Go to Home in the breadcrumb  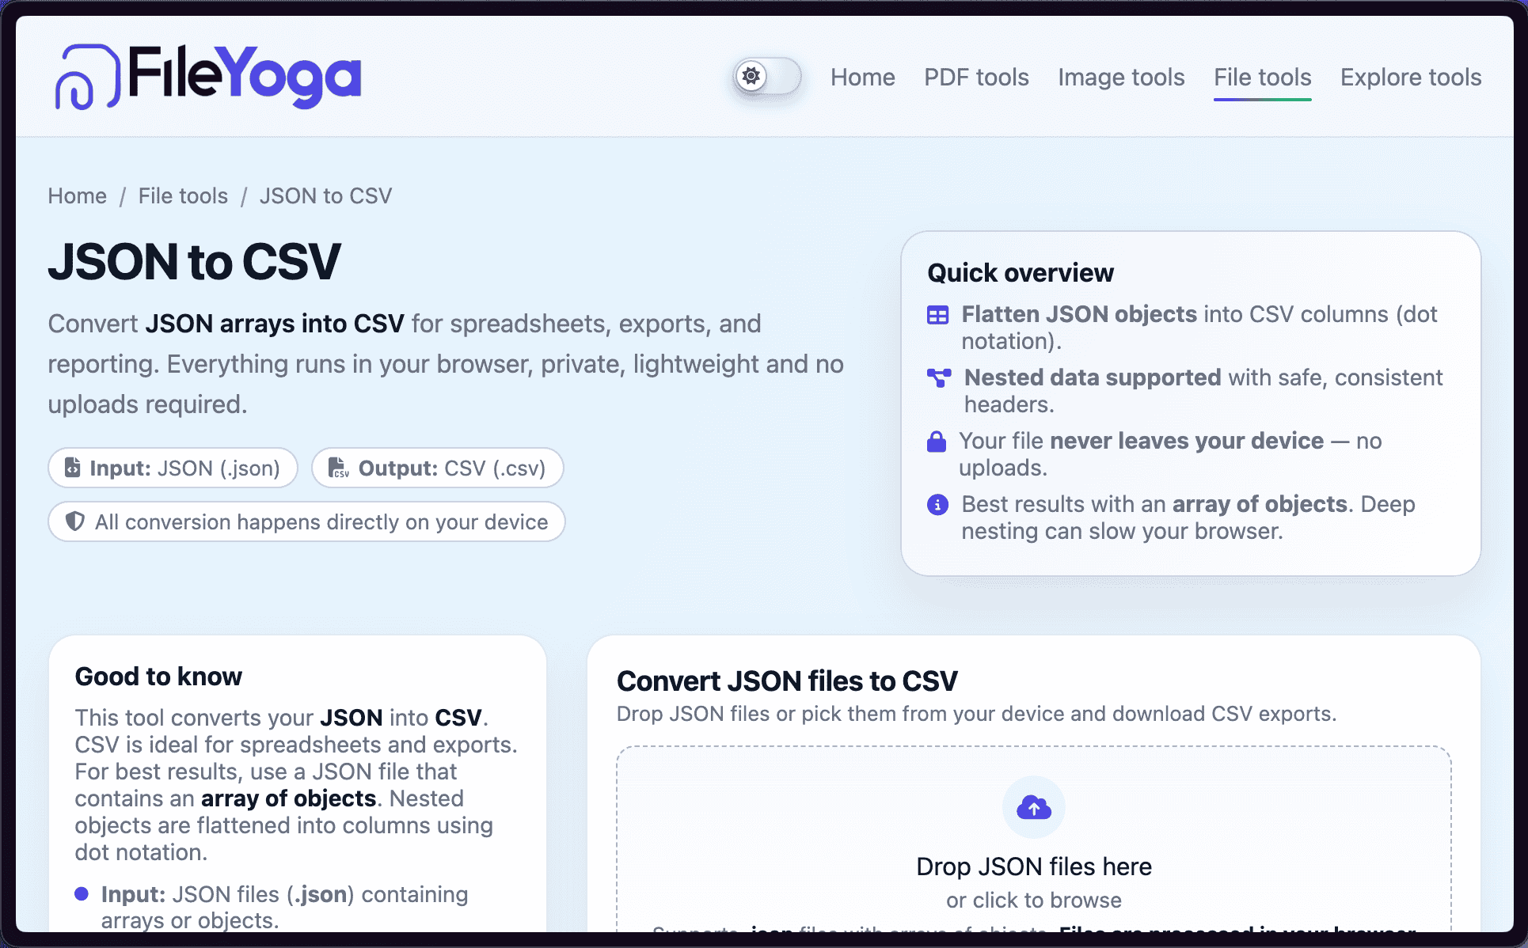tap(77, 195)
